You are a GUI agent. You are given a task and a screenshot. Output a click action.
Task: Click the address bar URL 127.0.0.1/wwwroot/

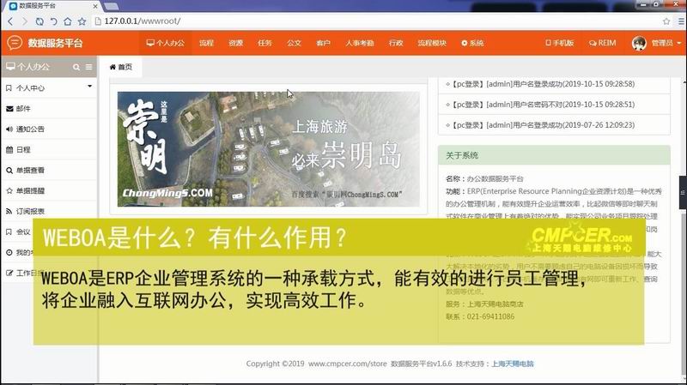tap(143, 21)
